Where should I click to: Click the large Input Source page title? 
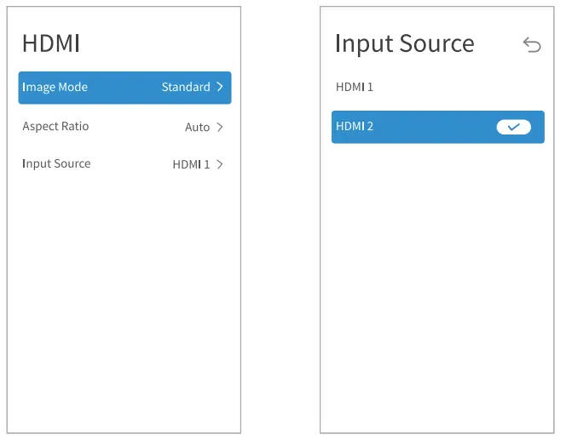click(404, 43)
